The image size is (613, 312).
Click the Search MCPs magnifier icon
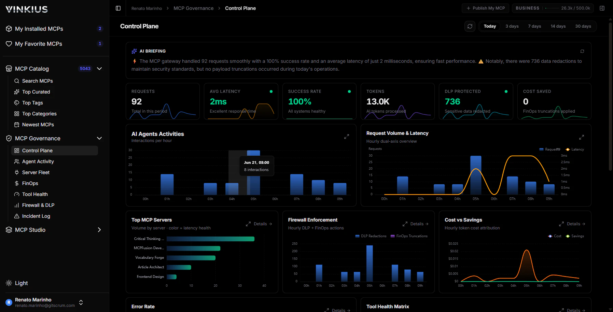16,81
